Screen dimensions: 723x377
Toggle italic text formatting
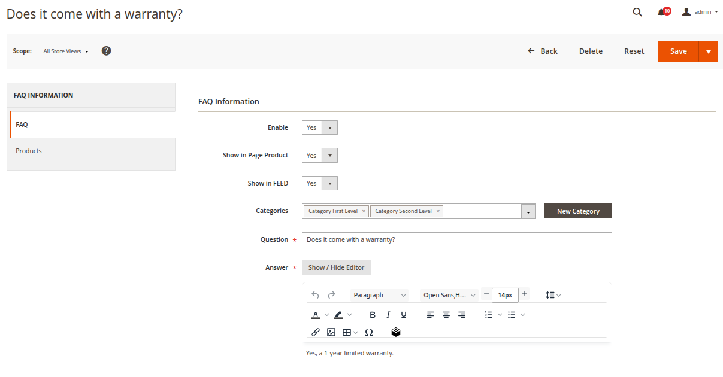[x=388, y=315]
